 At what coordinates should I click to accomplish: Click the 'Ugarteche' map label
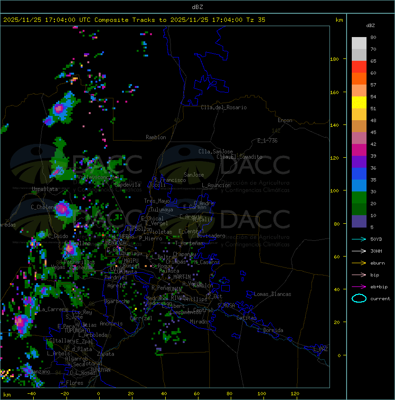117,301
